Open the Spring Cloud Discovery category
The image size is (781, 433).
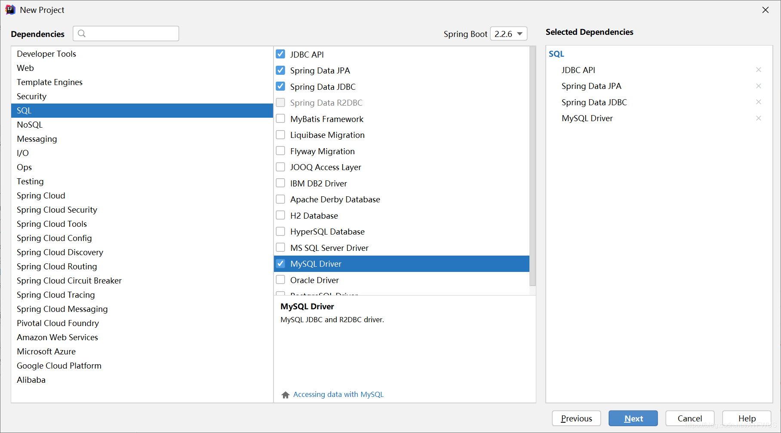pos(142,252)
